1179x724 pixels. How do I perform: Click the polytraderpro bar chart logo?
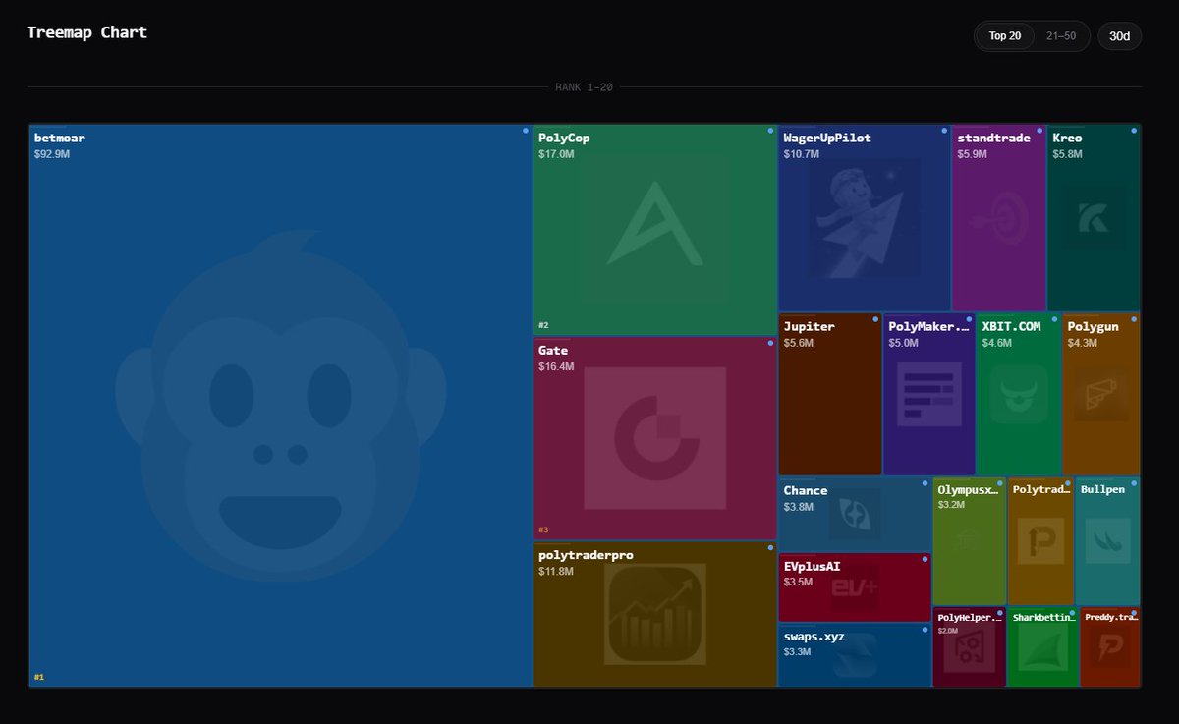coord(655,614)
